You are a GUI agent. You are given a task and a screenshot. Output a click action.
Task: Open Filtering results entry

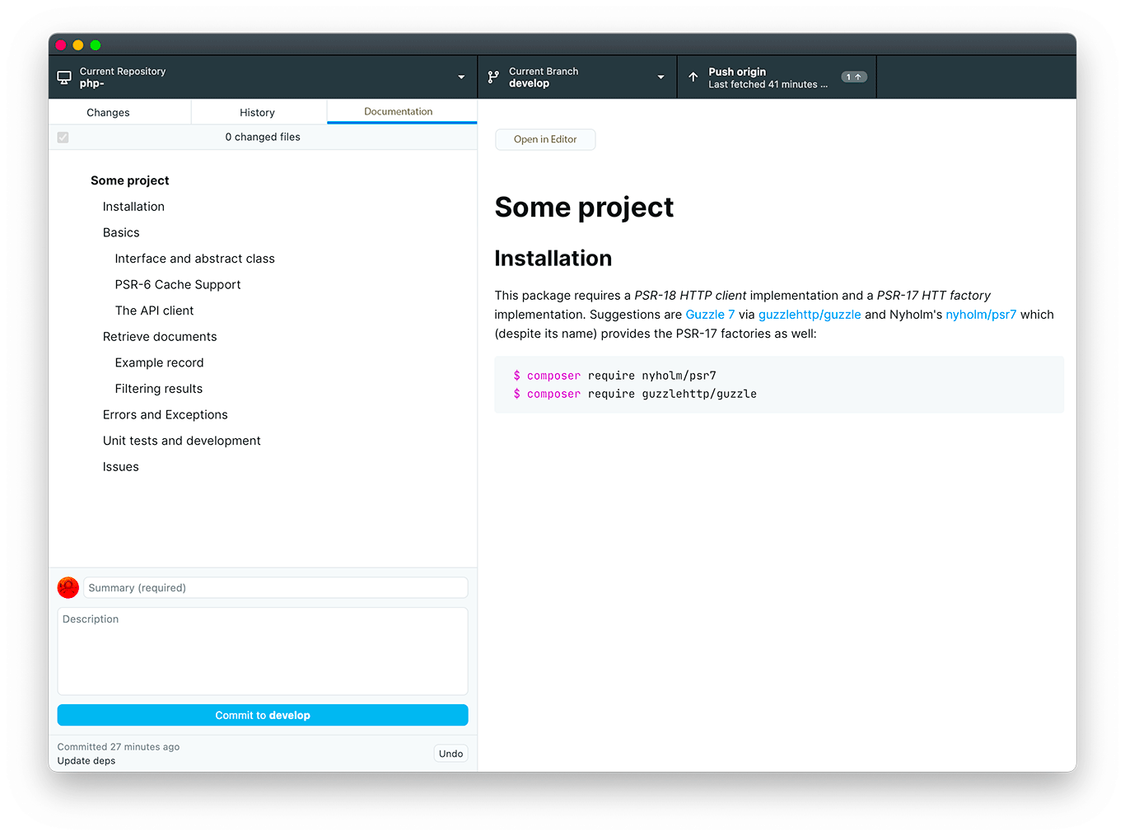159,389
